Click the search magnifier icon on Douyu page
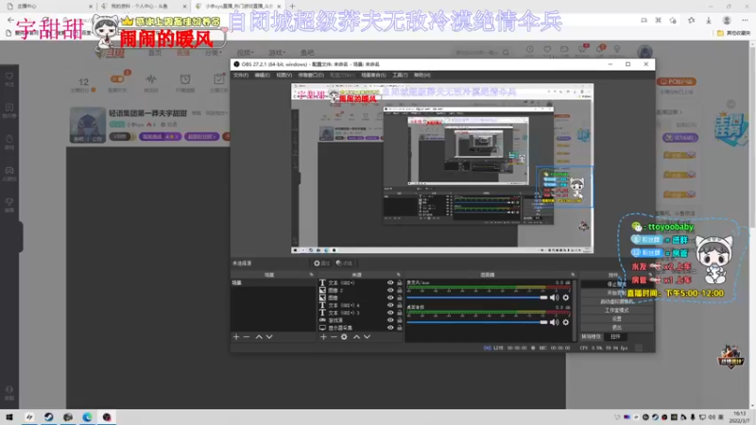Screen dimensions: 756x425 click(x=506, y=52)
